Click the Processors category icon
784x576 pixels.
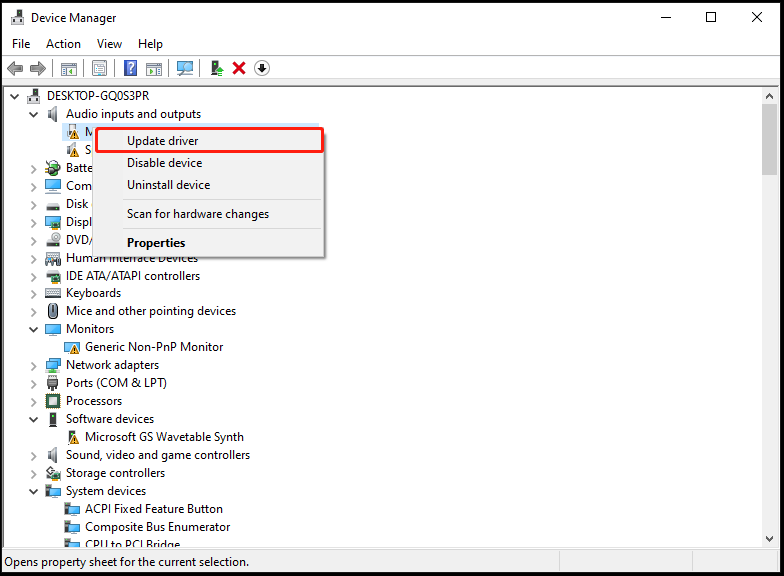click(53, 401)
